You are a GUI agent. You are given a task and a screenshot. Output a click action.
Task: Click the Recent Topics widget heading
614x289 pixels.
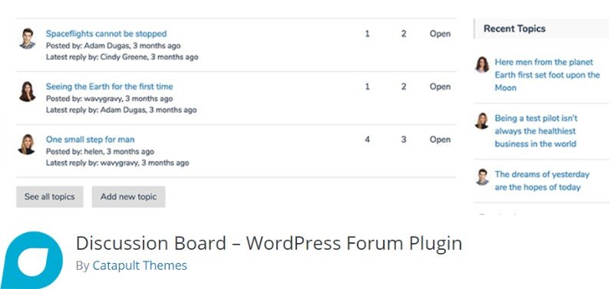coord(514,28)
